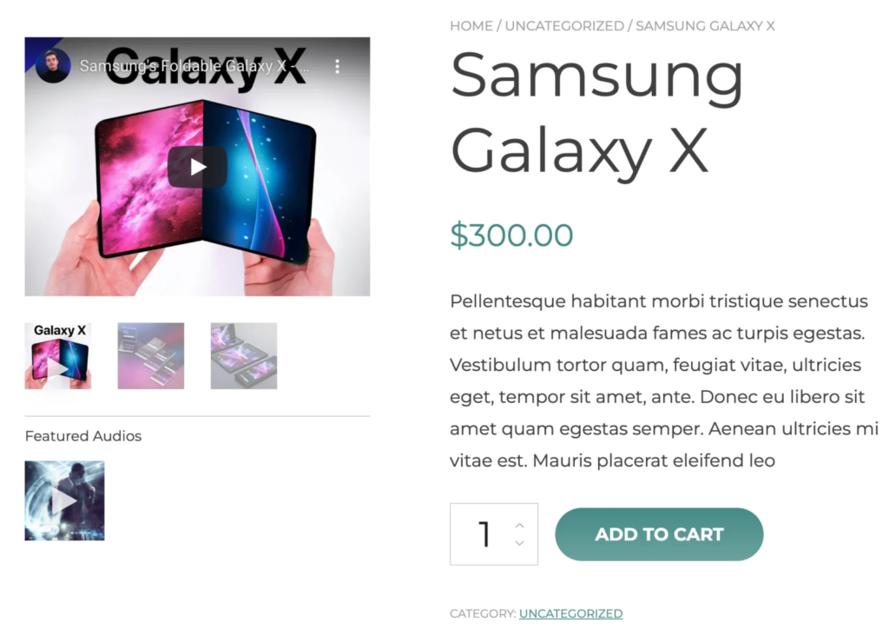Open the Uncategorized breadcrumb link
889x642 pixels.
[x=564, y=26]
